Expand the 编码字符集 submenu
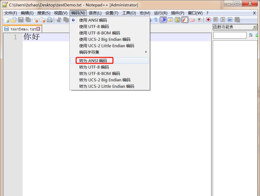 pyautogui.click(x=109, y=52)
